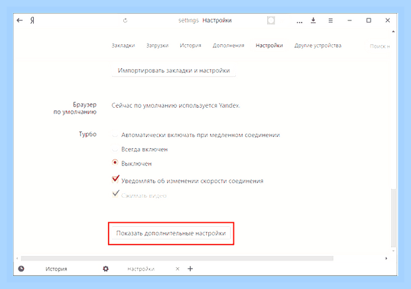
Task: Click the gear icon of the Настройки tab
Action: (x=105, y=268)
